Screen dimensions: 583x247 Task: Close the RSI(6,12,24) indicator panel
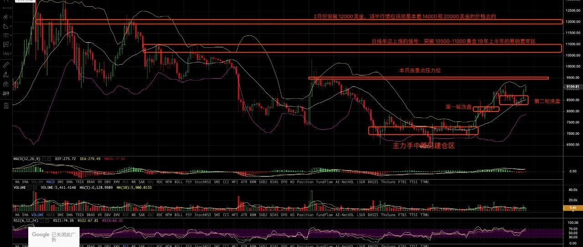pos(47,221)
